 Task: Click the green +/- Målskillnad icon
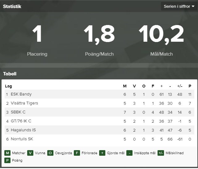tap(161, 153)
